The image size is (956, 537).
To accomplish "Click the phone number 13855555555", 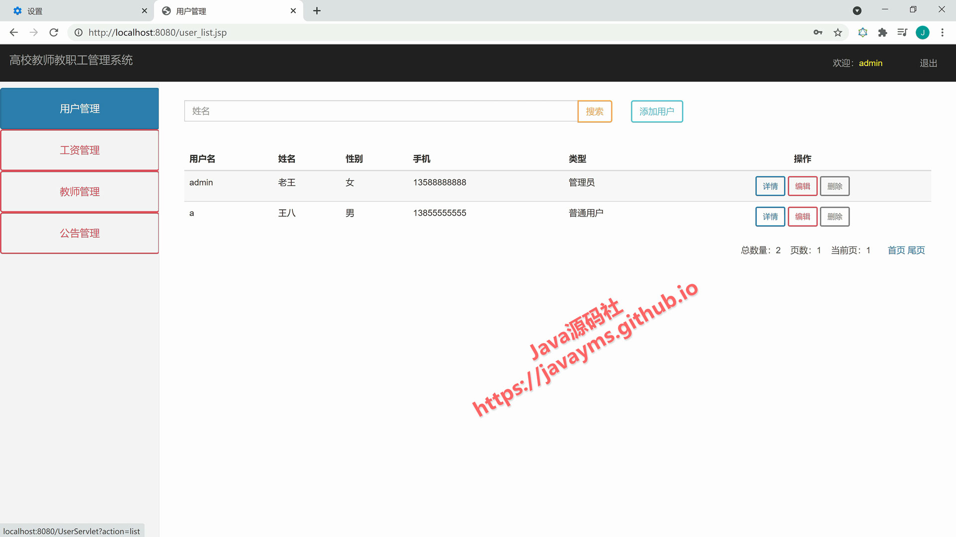I will click(440, 213).
